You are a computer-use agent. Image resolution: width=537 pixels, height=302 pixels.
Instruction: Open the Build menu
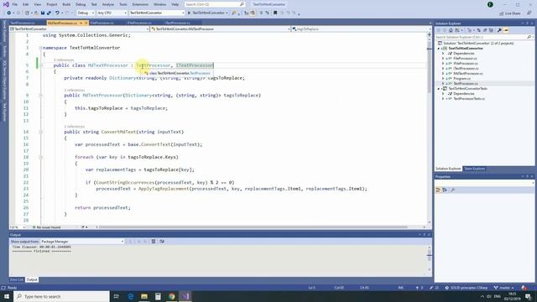[x=66, y=4]
